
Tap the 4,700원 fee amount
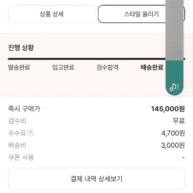pyautogui.click(x=173, y=133)
